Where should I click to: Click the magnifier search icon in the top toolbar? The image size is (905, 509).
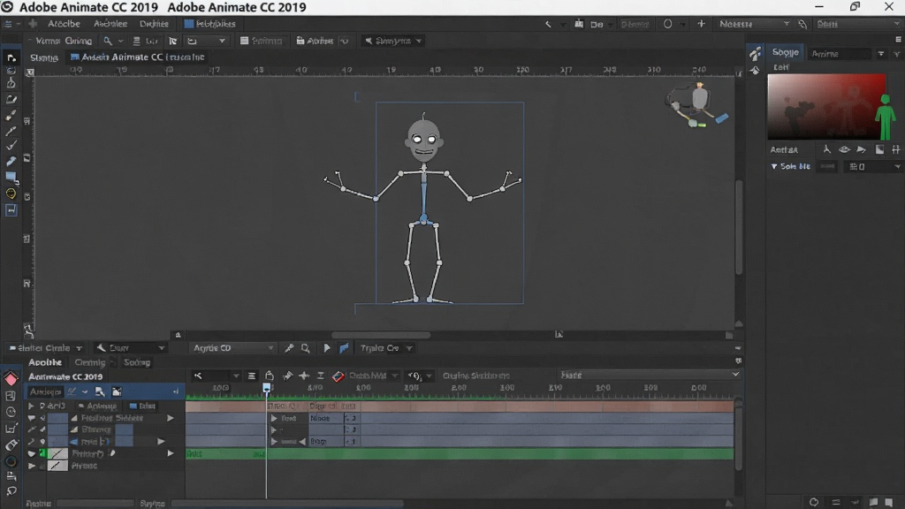(x=108, y=41)
